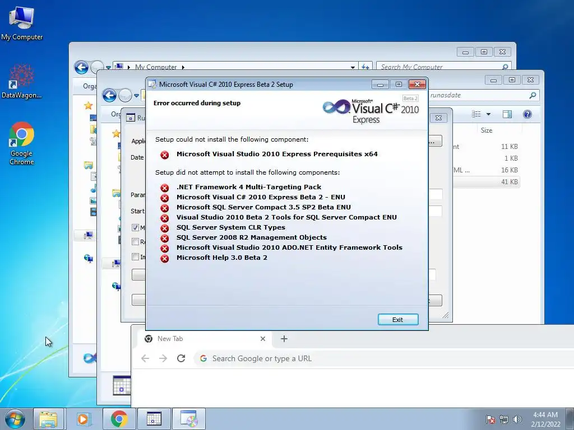The image size is (574, 430).
Task: Click the Exit button in setup dialog
Action: coord(398,320)
